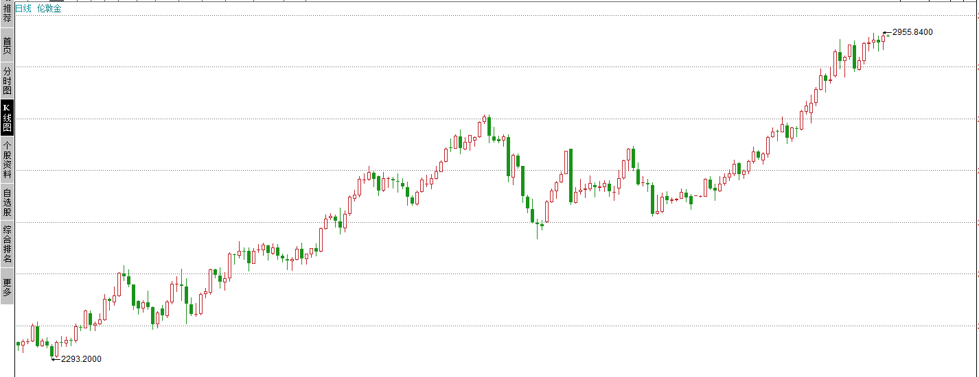Viewport: 979px width, 377px height.
Task: Select the last small green cross candle
Action: point(888,36)
